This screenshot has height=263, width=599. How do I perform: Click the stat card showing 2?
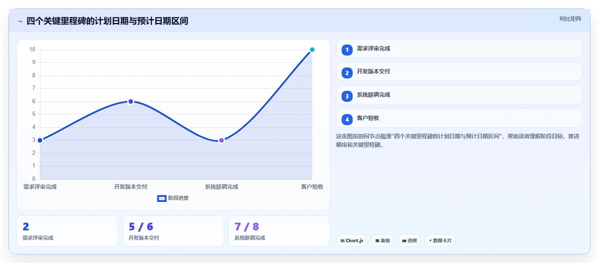(67, 231)
